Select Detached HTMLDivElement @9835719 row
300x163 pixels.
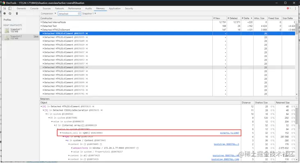167,86
